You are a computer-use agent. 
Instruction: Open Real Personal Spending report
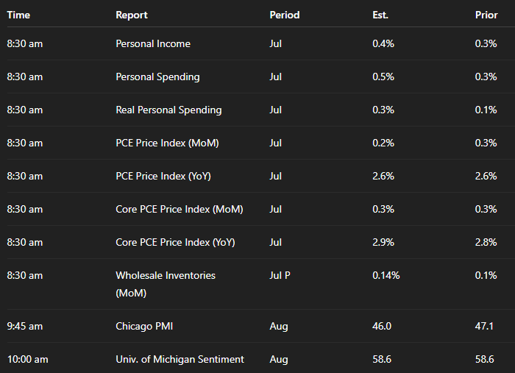168,110
